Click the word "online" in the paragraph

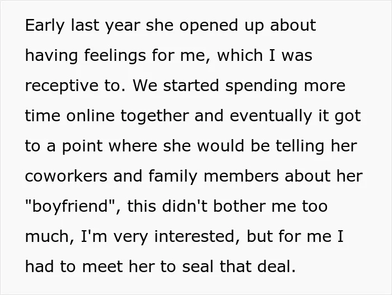(x=91, y=116)
